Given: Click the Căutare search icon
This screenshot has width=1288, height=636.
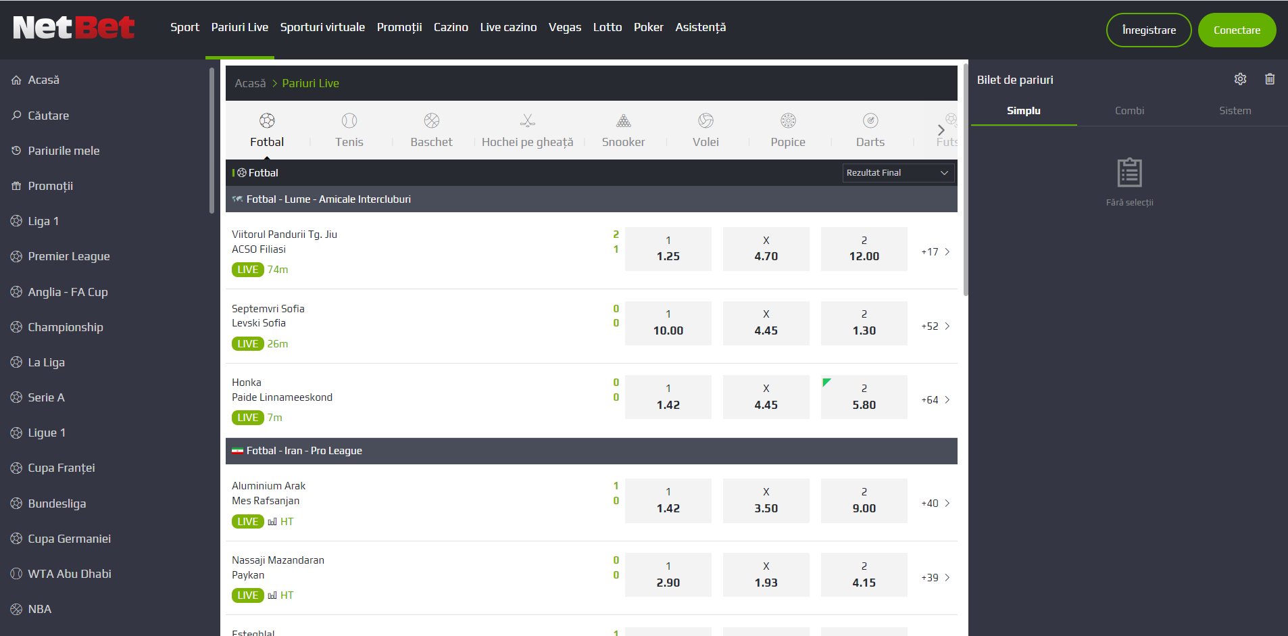Looking at the screenshot, I should (x=16, y=116).
